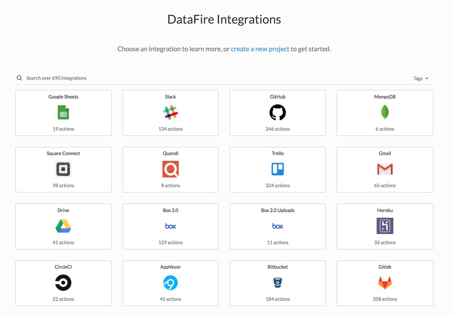
Task: Click the 19 actions label
Action: pos(63,129)
